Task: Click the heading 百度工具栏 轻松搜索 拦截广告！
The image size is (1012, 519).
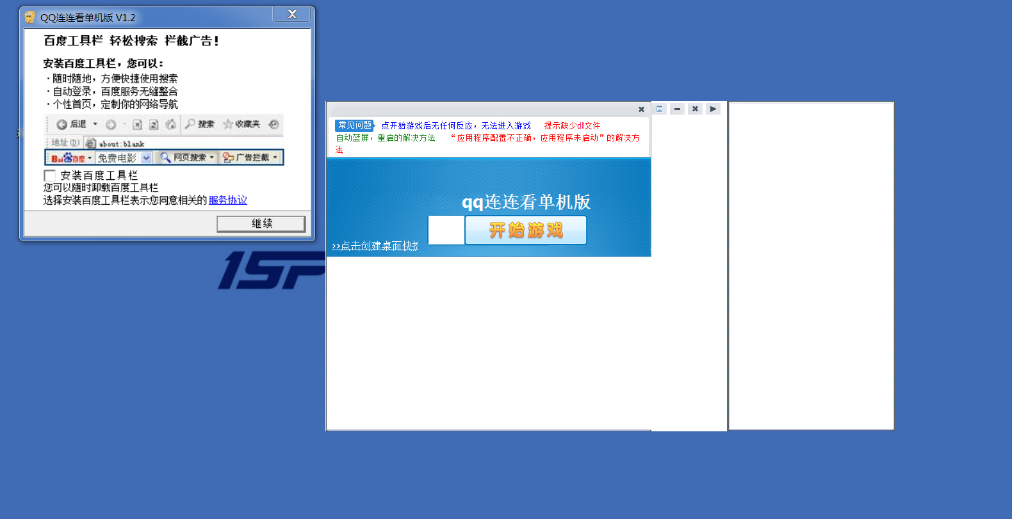Action: tap(131, 41)
